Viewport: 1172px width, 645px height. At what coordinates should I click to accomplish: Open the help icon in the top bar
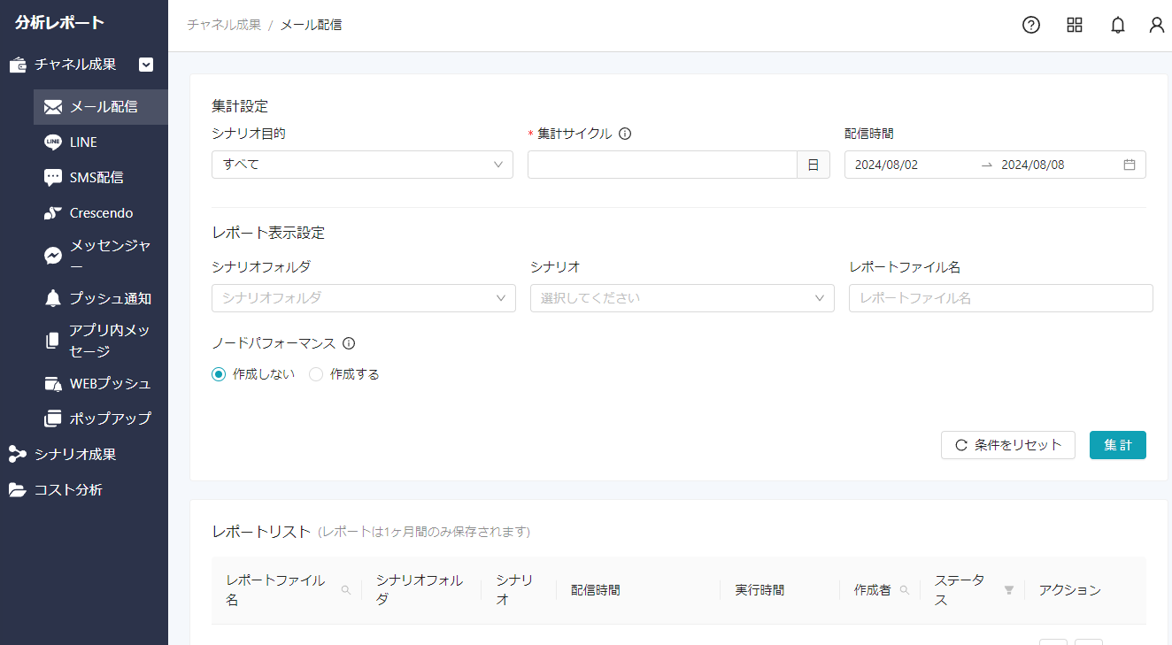[1030, 25]
